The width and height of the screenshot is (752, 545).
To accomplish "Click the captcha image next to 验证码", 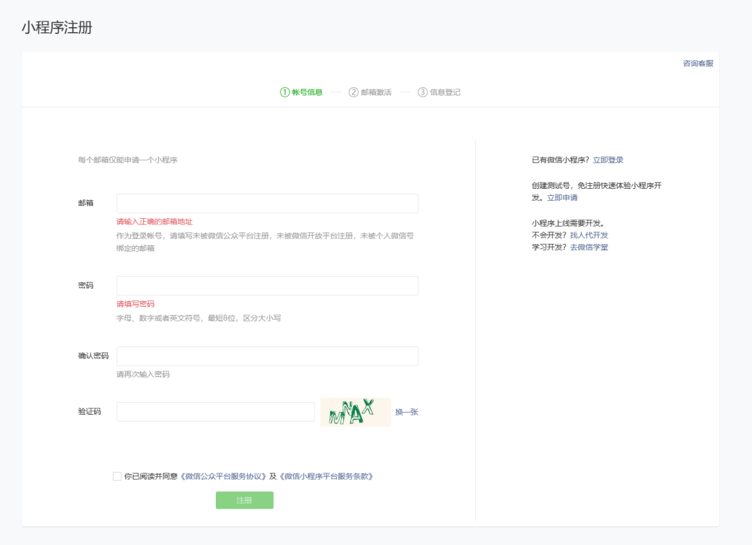I will pos(355,412).
